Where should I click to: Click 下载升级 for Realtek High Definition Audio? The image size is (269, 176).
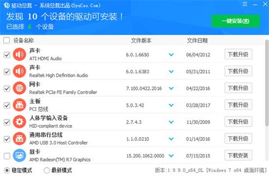[238, 71]
